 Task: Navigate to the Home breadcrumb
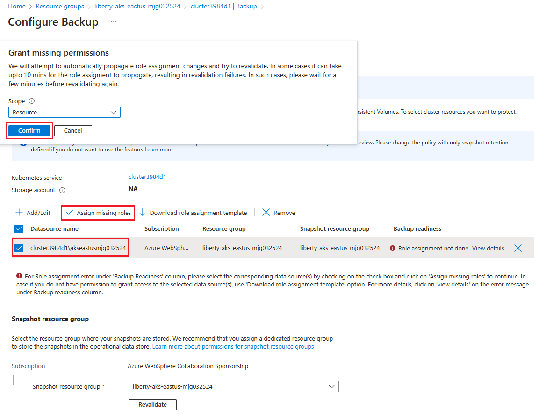click(x=17, y=7)
